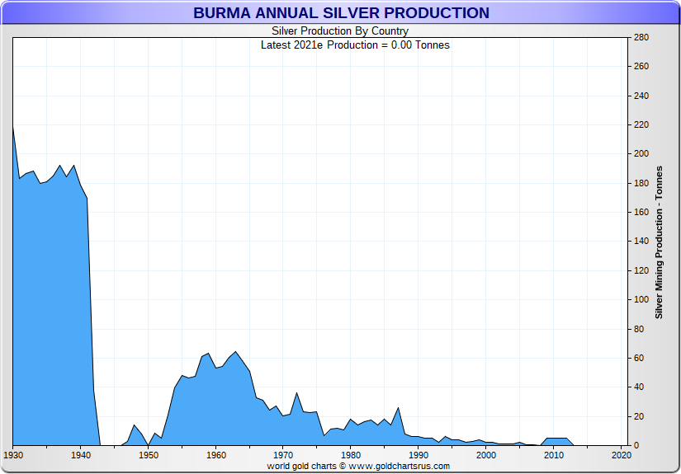
Task: Click the x-axis label 1980
Action: click(351, 455)
